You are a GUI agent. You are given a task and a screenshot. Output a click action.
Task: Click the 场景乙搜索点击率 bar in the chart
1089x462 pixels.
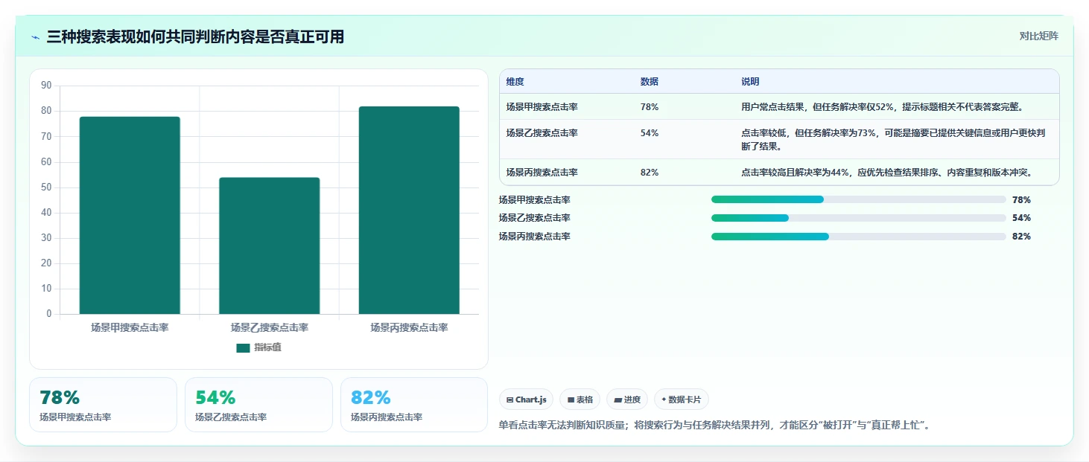(269, 246)
